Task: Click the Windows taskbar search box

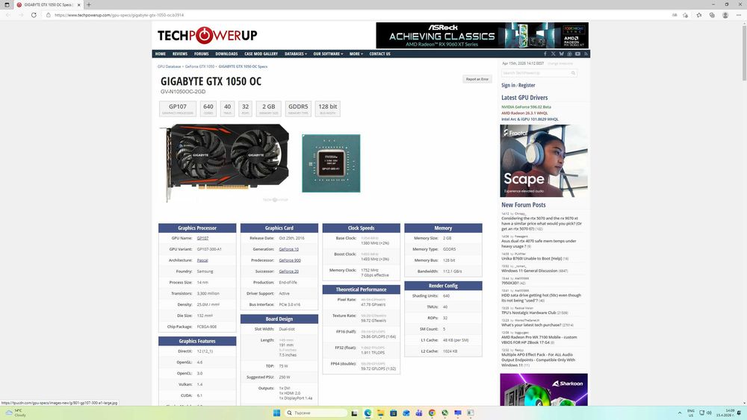Action: (x=316, y=413)
